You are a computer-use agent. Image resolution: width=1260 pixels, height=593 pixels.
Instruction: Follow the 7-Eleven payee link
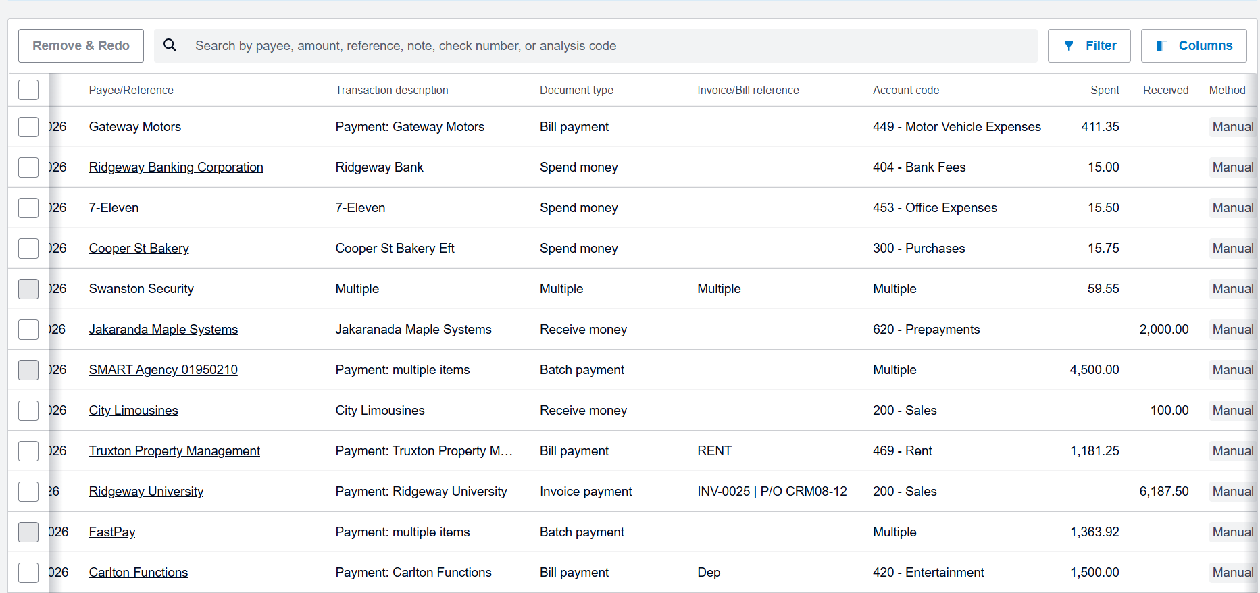114,207
